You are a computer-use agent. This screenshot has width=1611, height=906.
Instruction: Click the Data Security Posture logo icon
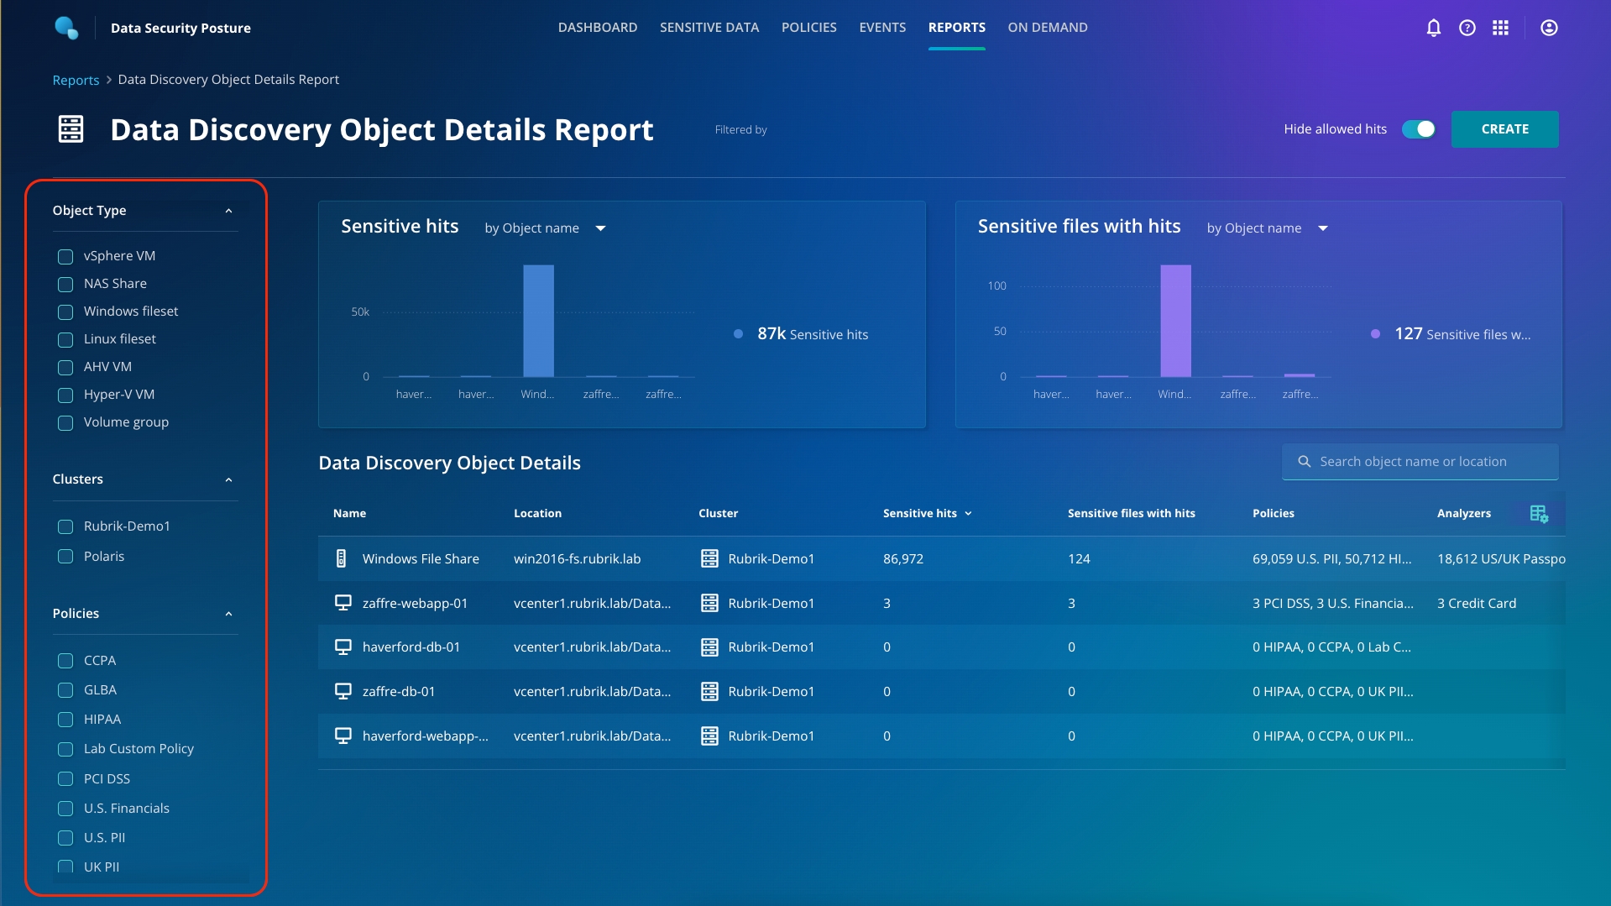click(66, 28)
